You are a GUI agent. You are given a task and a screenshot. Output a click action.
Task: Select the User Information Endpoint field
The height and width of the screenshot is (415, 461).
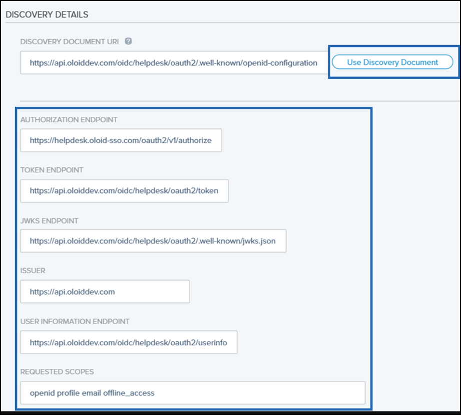129,342
